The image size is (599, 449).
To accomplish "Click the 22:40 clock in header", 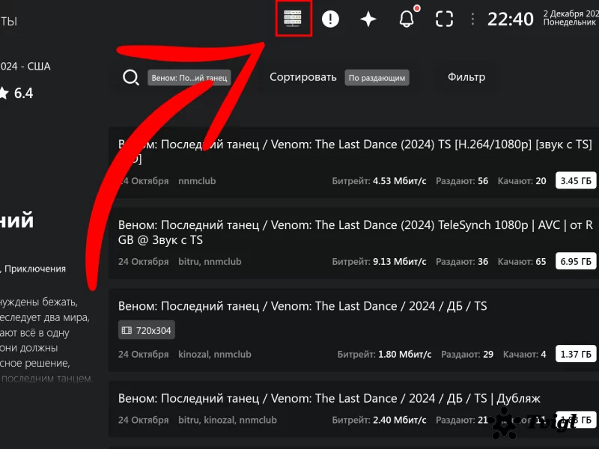I will [510, 19].
